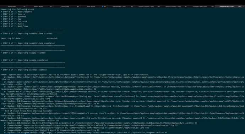Go to the react-pwa (-zsh) tab
The image size is (245, 134).
201,6
